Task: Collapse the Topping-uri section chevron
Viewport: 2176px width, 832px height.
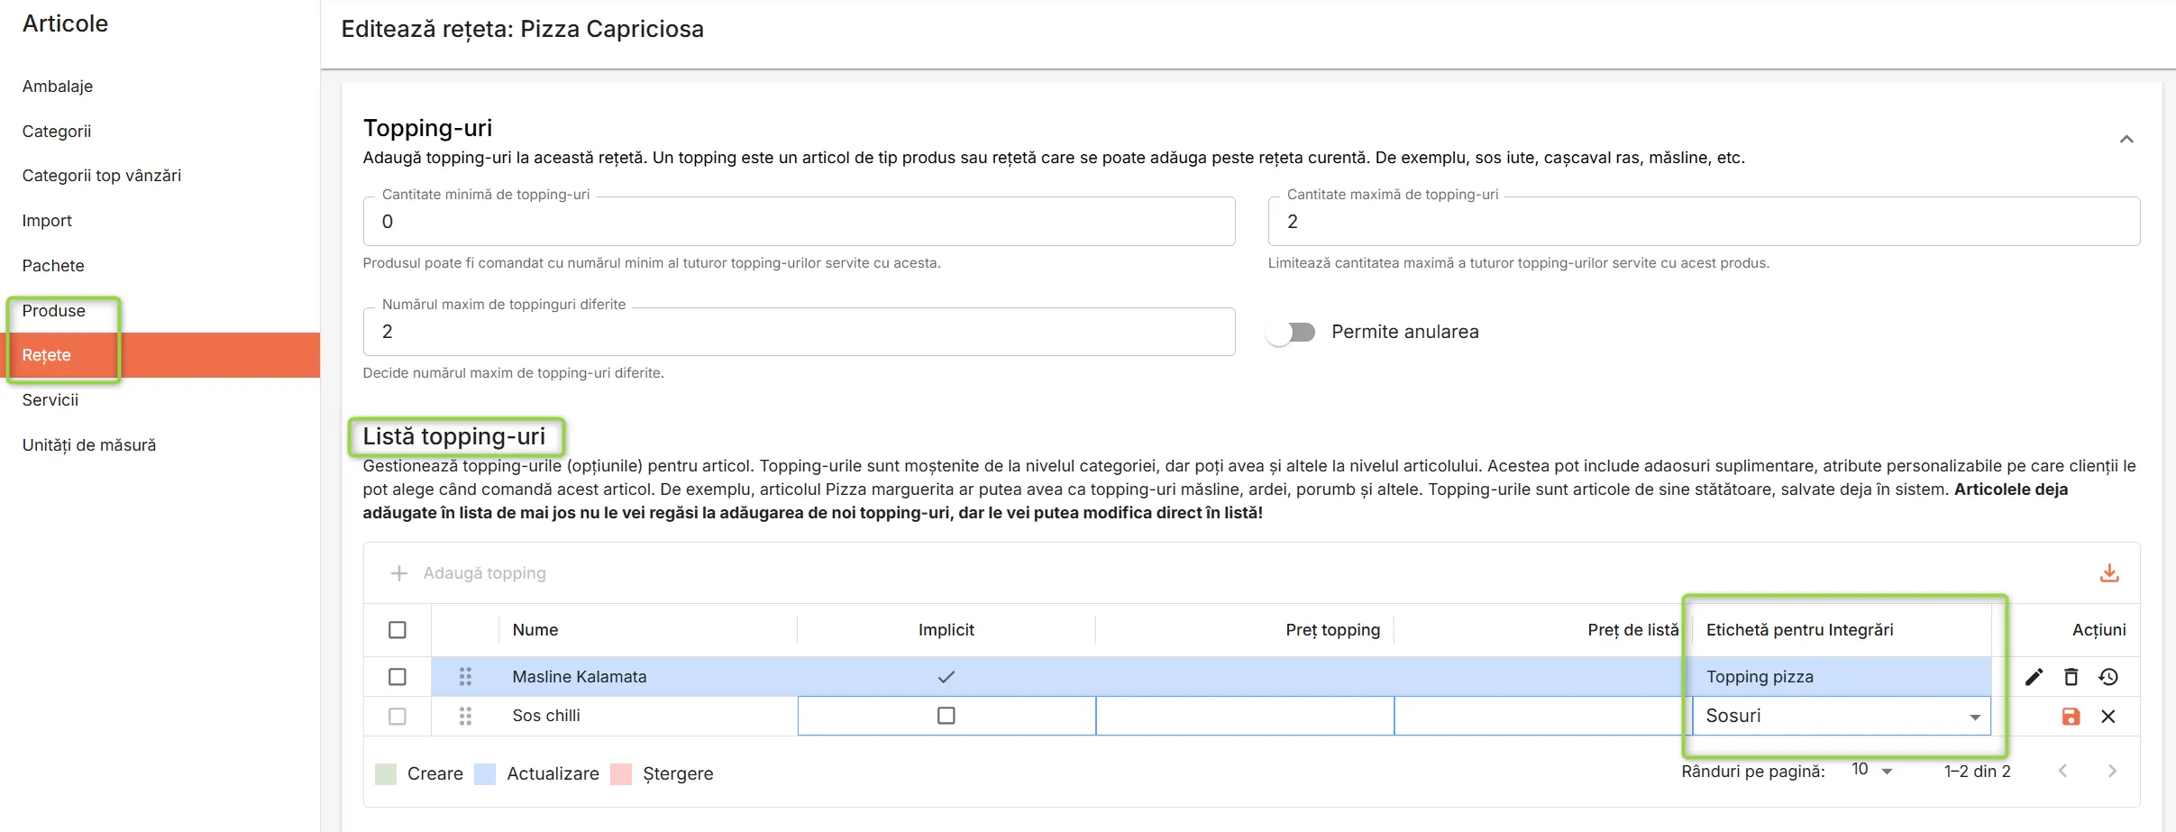Action: (x=2126, y=139)
